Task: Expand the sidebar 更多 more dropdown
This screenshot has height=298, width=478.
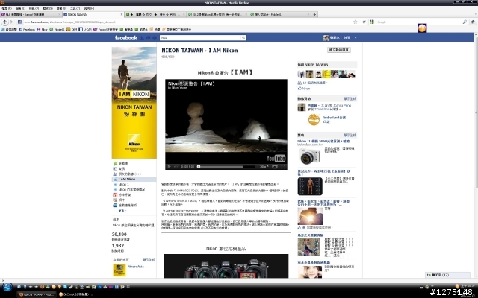Action: point(122,211)
